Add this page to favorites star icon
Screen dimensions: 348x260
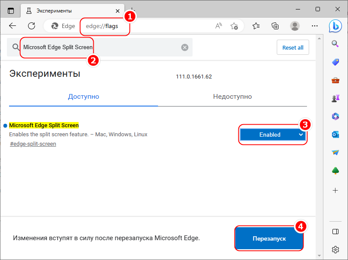coord(234,26)
